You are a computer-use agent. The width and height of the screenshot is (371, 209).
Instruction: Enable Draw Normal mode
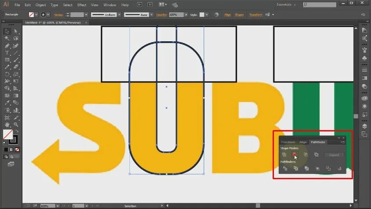[6, 156]
